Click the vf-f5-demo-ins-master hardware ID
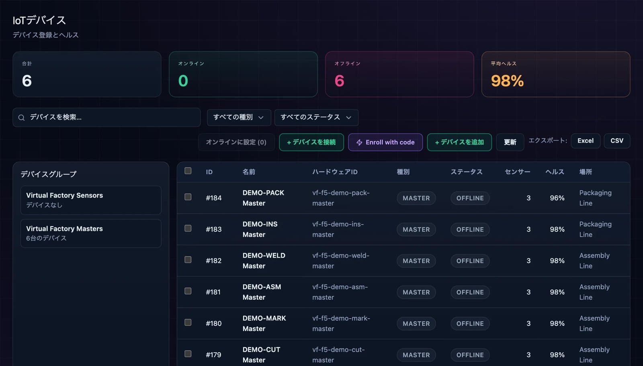The image size is (643, 366). point(338,229)
